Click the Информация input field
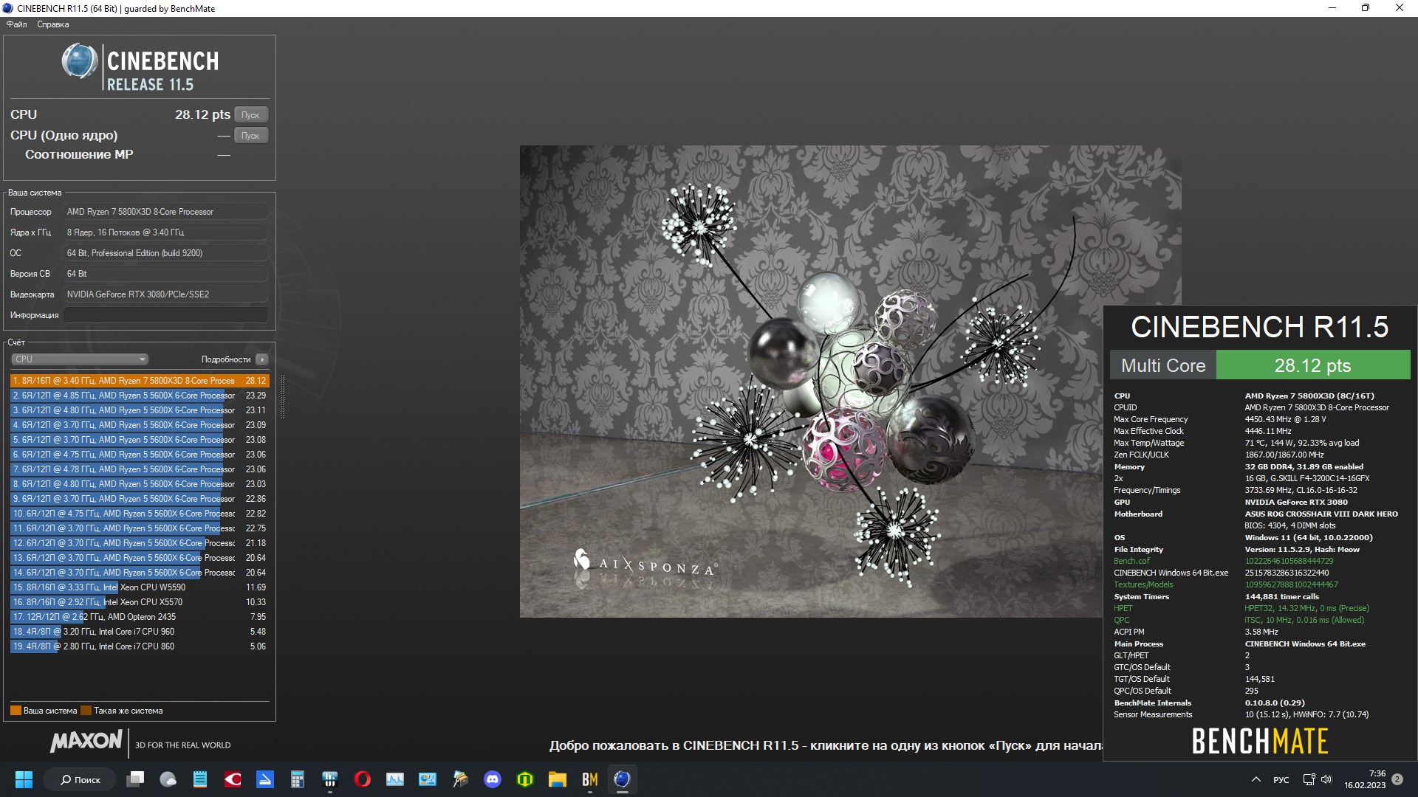This screenshot has height=797, width=1418. click(x=165, y=315)
